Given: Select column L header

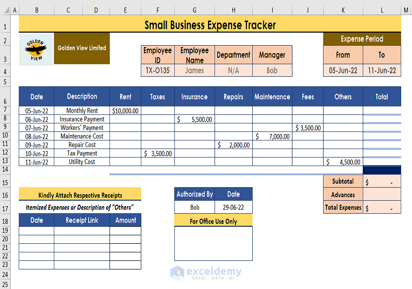Looking at the screenshot, I should point(382,10).
